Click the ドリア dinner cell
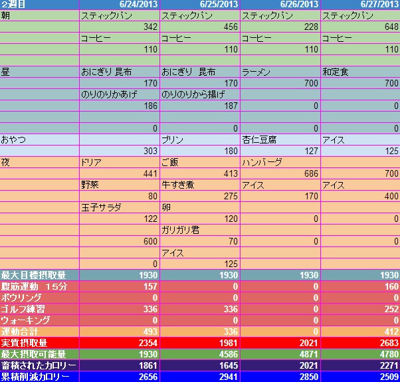 (120, 162)
